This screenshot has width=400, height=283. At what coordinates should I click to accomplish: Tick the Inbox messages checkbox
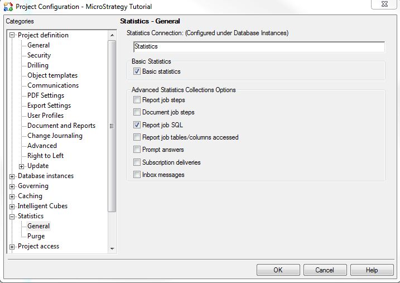[137, 175]
